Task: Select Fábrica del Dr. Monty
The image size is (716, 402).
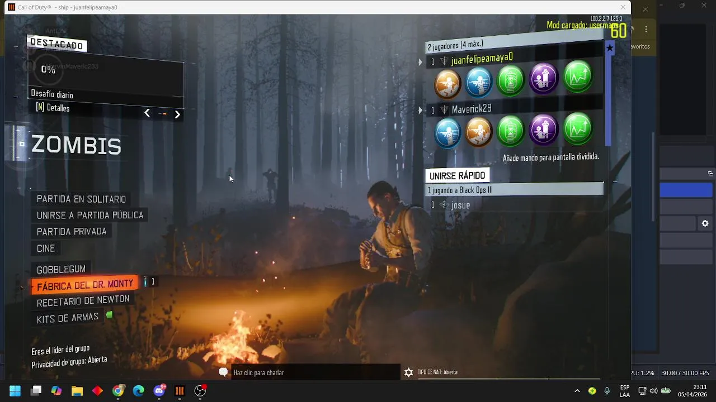Action: pyautogui.click(x=84, y=285)
